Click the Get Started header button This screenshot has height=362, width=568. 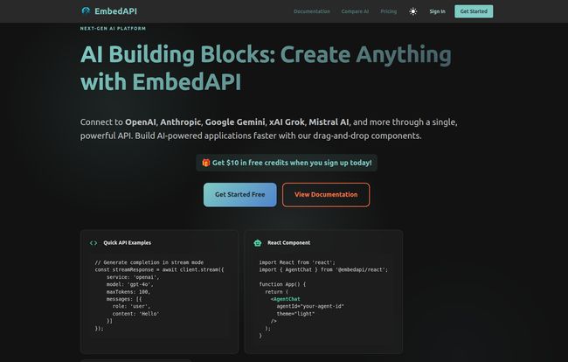[x=474, y=11]
